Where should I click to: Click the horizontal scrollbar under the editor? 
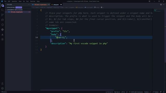pyautogui.click(x=77, y=90)
